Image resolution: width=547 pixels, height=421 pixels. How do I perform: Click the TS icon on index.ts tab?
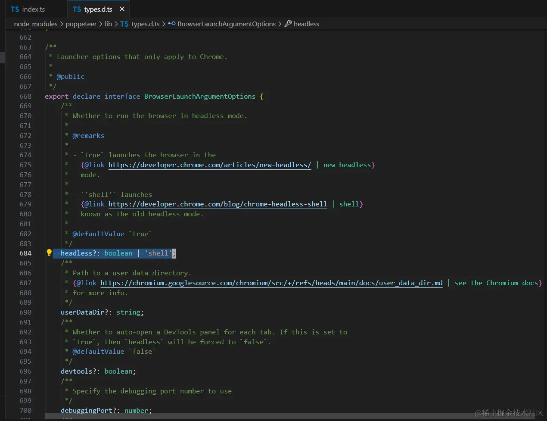pyautogui.click(x=15, y=9)
